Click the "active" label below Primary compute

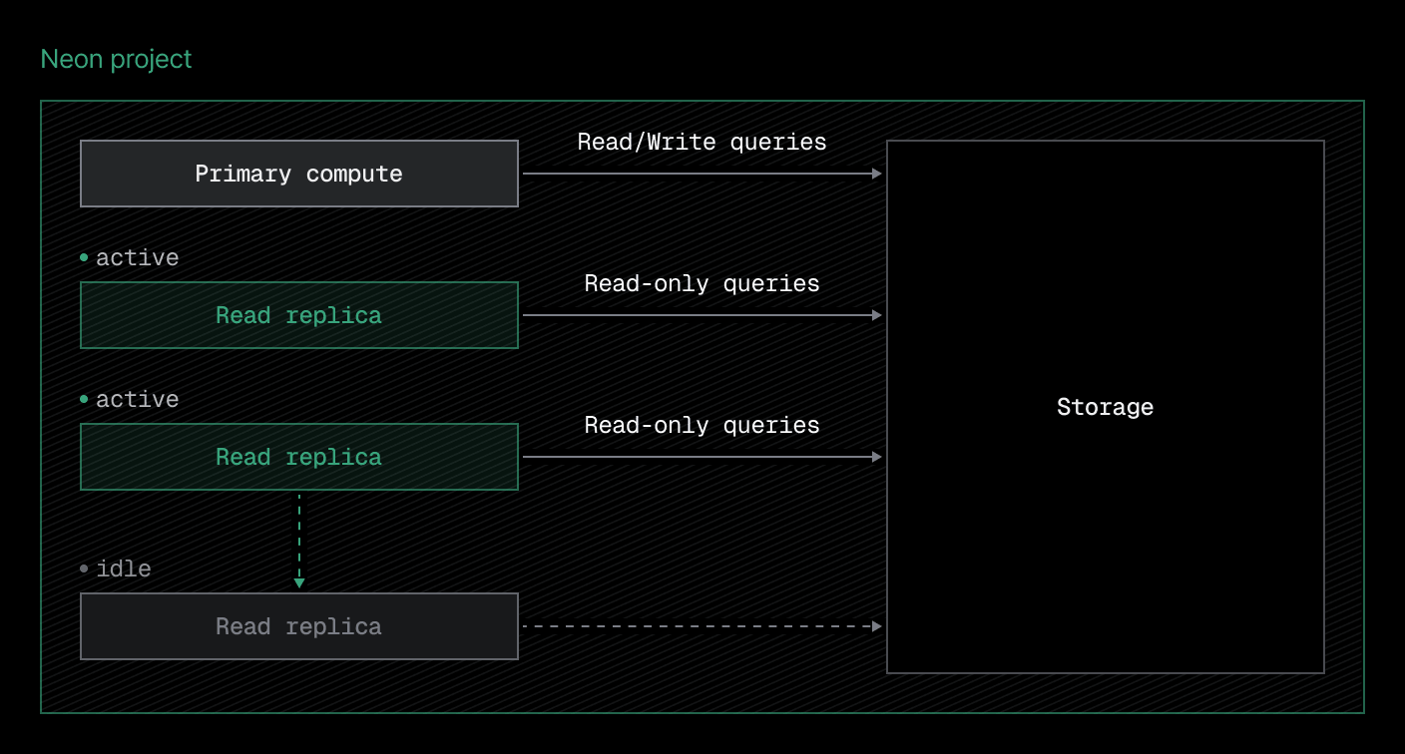138,257
